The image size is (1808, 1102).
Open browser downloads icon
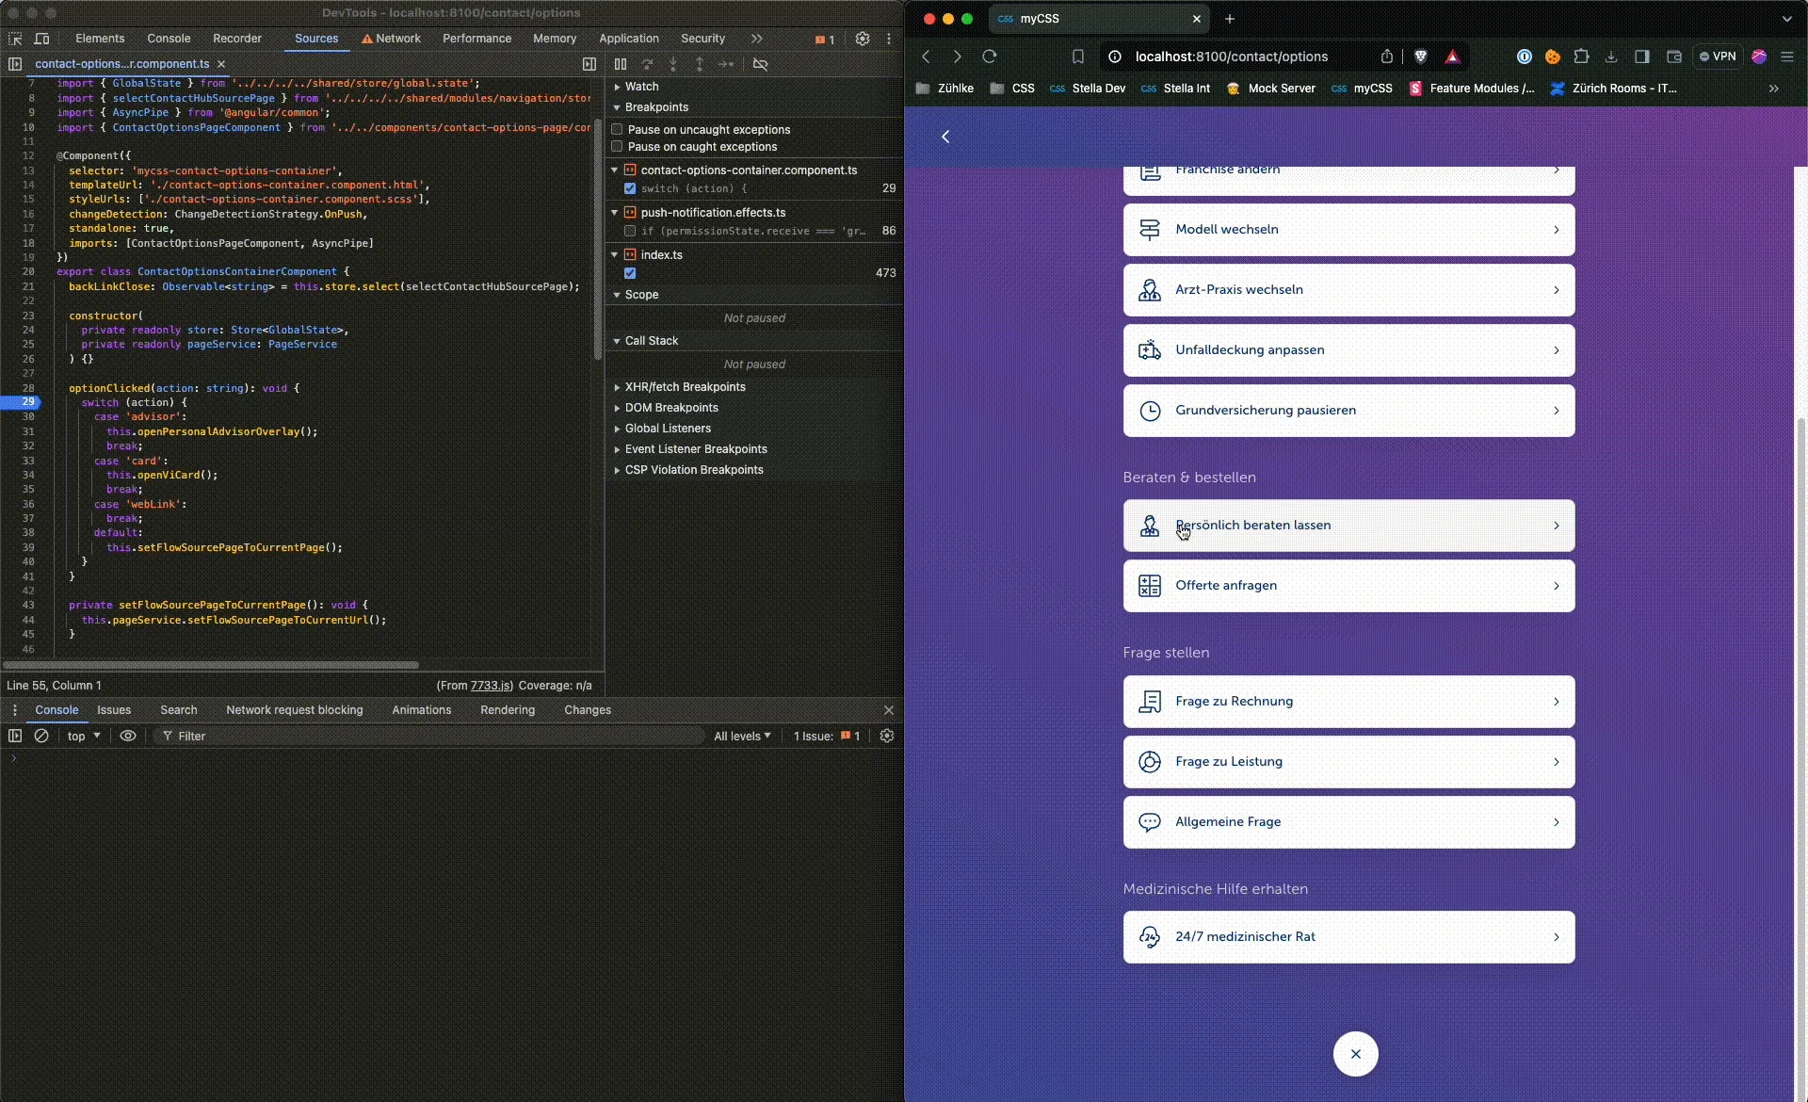[x=1612, y=57]
